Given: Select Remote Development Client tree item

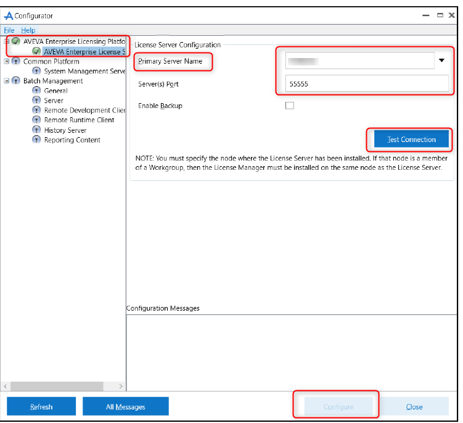Looking at the screenshot, I should (84, 110).
